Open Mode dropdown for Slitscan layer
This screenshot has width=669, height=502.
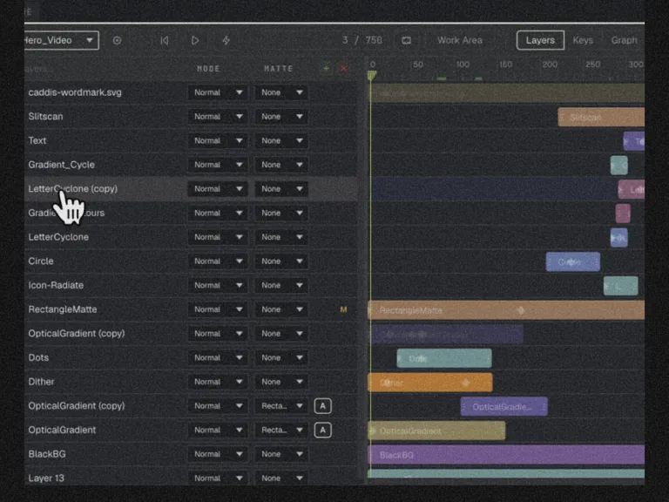(218, 117)
